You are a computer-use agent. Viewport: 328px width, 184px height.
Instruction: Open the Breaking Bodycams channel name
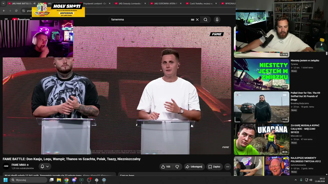(300, 103)
